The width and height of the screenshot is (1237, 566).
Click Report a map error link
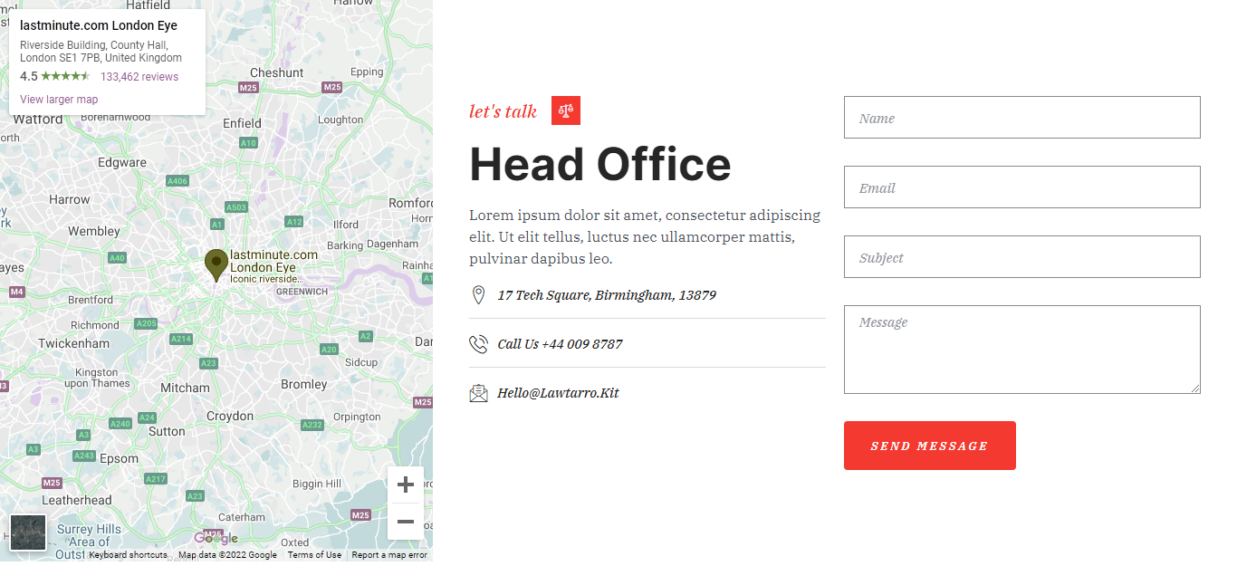click(389, 555)
